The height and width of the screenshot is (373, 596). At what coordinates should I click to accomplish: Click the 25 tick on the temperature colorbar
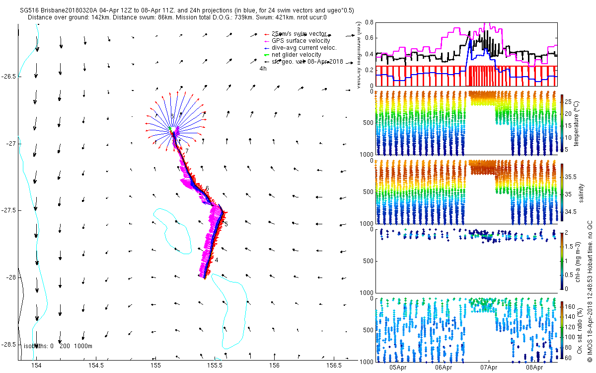point(569,101)
